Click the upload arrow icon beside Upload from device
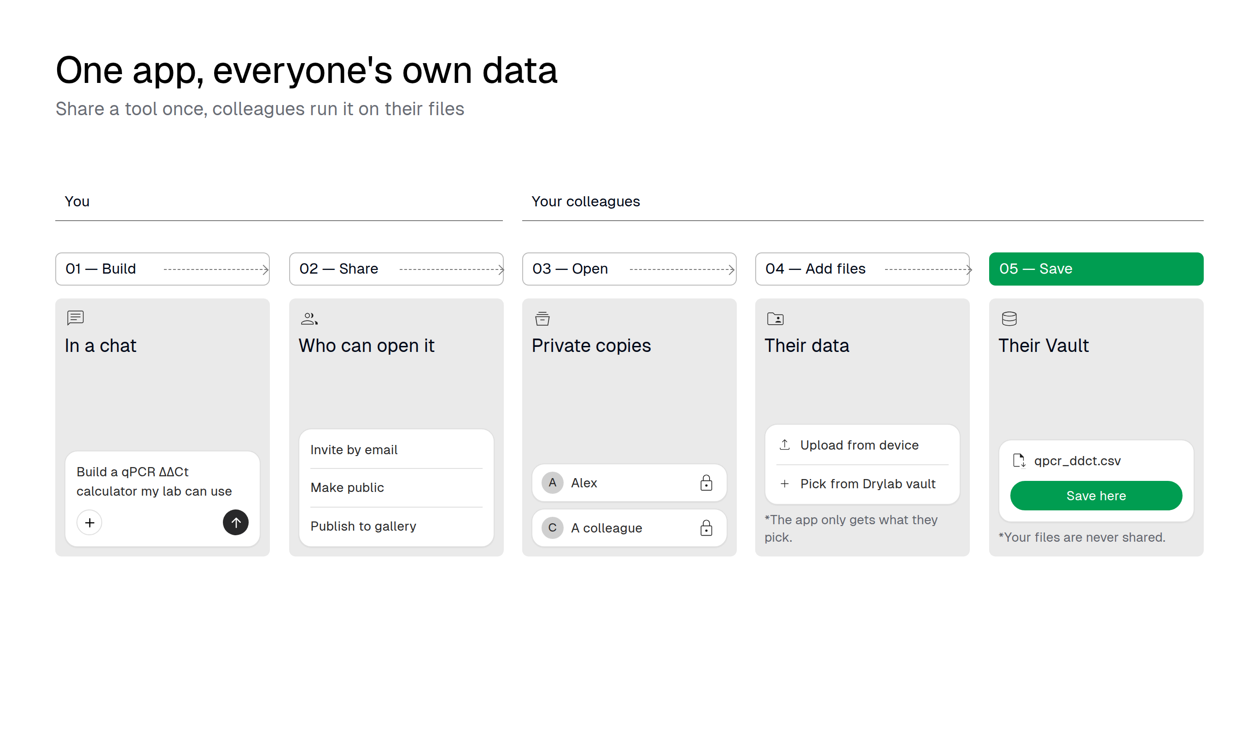Viewport: 1259px width, 737px height. [x=784, y=445]
